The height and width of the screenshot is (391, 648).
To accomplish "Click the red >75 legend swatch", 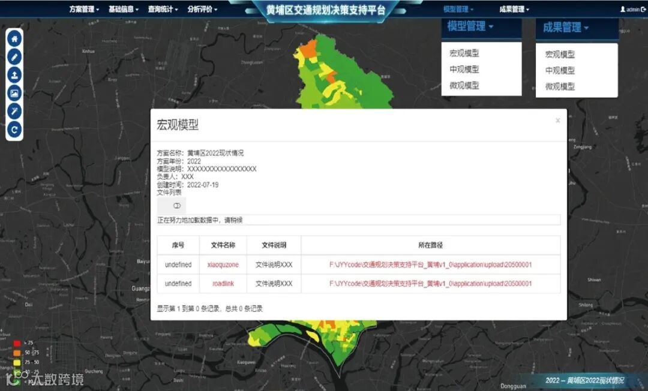I will [x=17, y=343].
